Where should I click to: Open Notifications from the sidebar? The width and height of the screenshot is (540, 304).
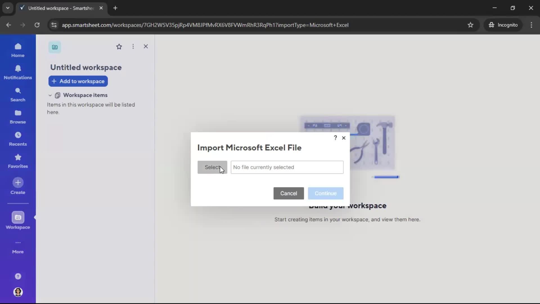(x=18, y=72)
